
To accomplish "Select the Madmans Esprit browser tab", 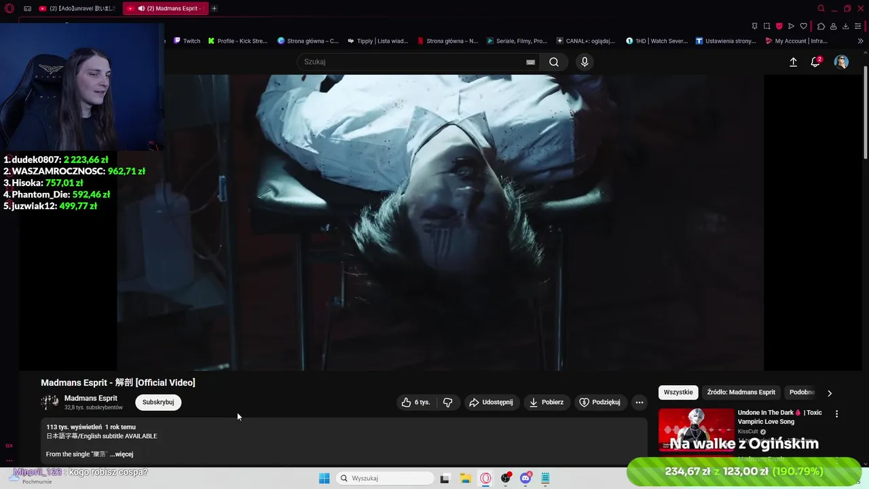I will click(x=165, y=8).
